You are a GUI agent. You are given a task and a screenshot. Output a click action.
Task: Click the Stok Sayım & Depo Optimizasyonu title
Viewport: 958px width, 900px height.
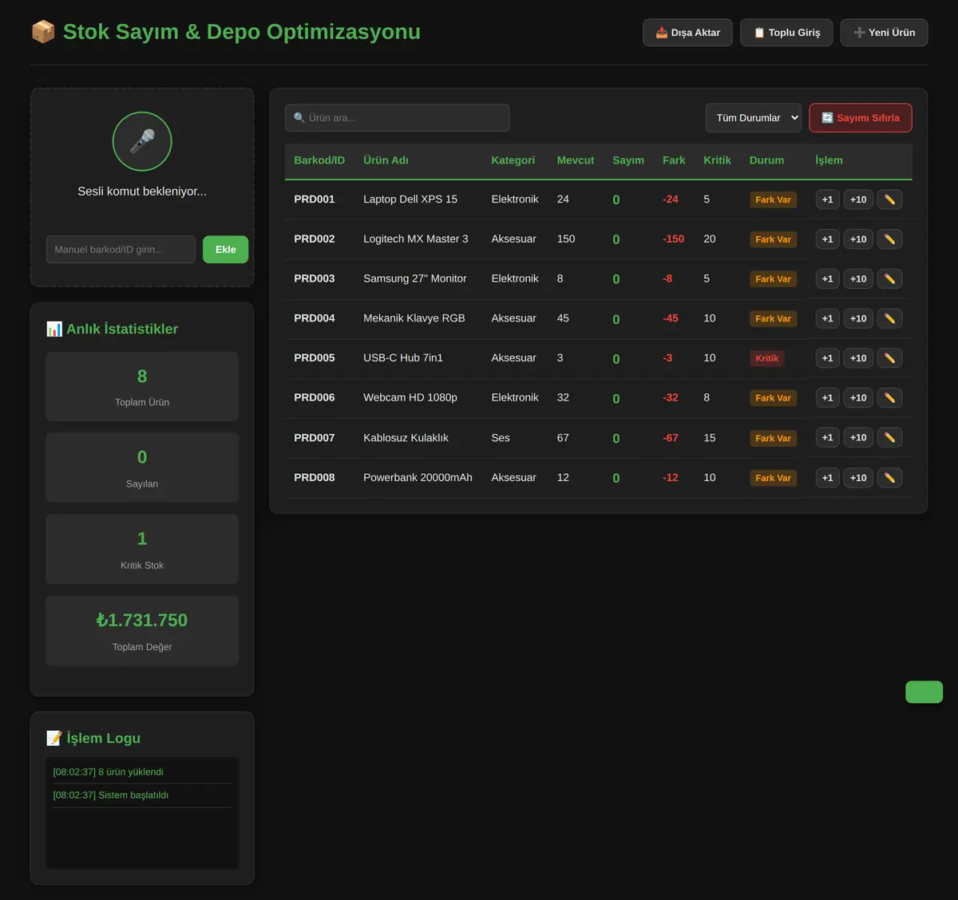point(225,32)
